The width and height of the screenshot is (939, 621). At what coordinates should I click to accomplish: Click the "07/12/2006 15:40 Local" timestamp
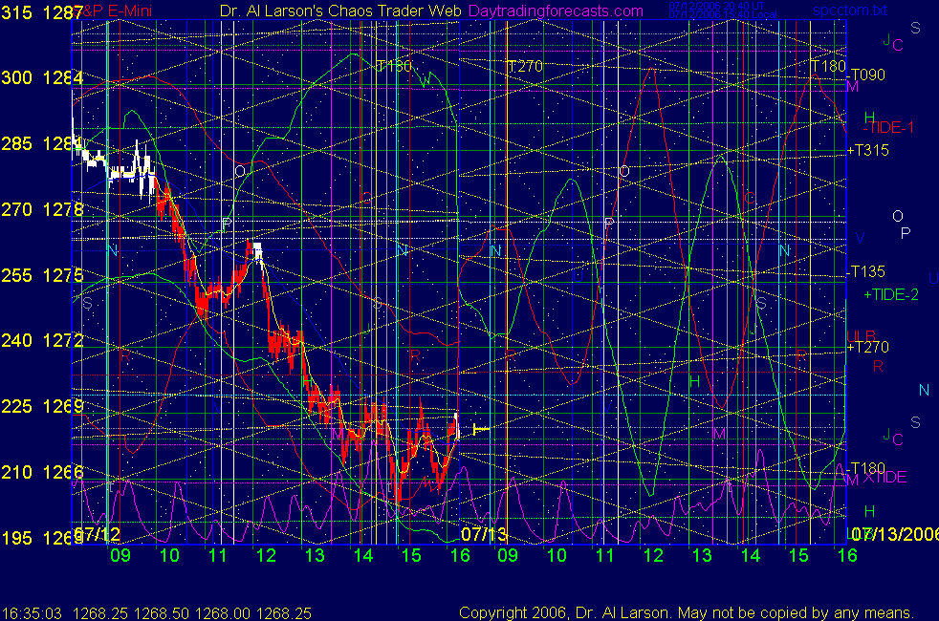[x=723, y=14]
